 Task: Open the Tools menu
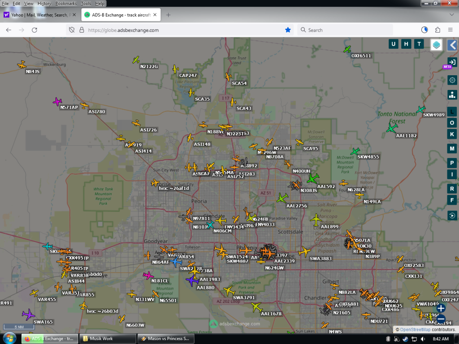click(x=86, y=4)
